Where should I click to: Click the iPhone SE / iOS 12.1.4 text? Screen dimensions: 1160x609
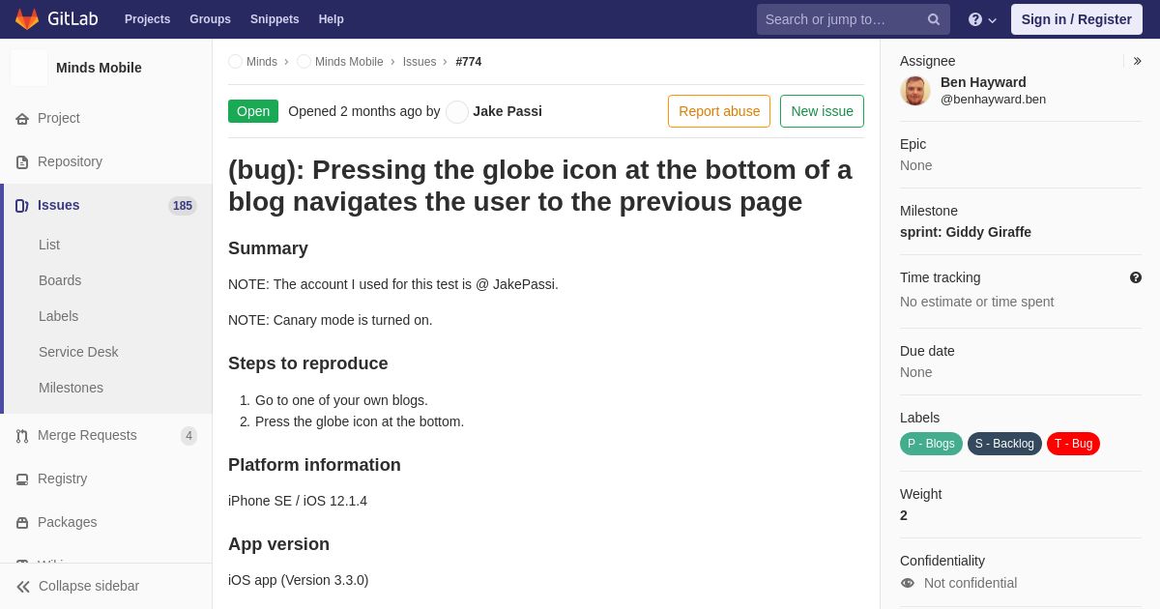tap(298, 501)
